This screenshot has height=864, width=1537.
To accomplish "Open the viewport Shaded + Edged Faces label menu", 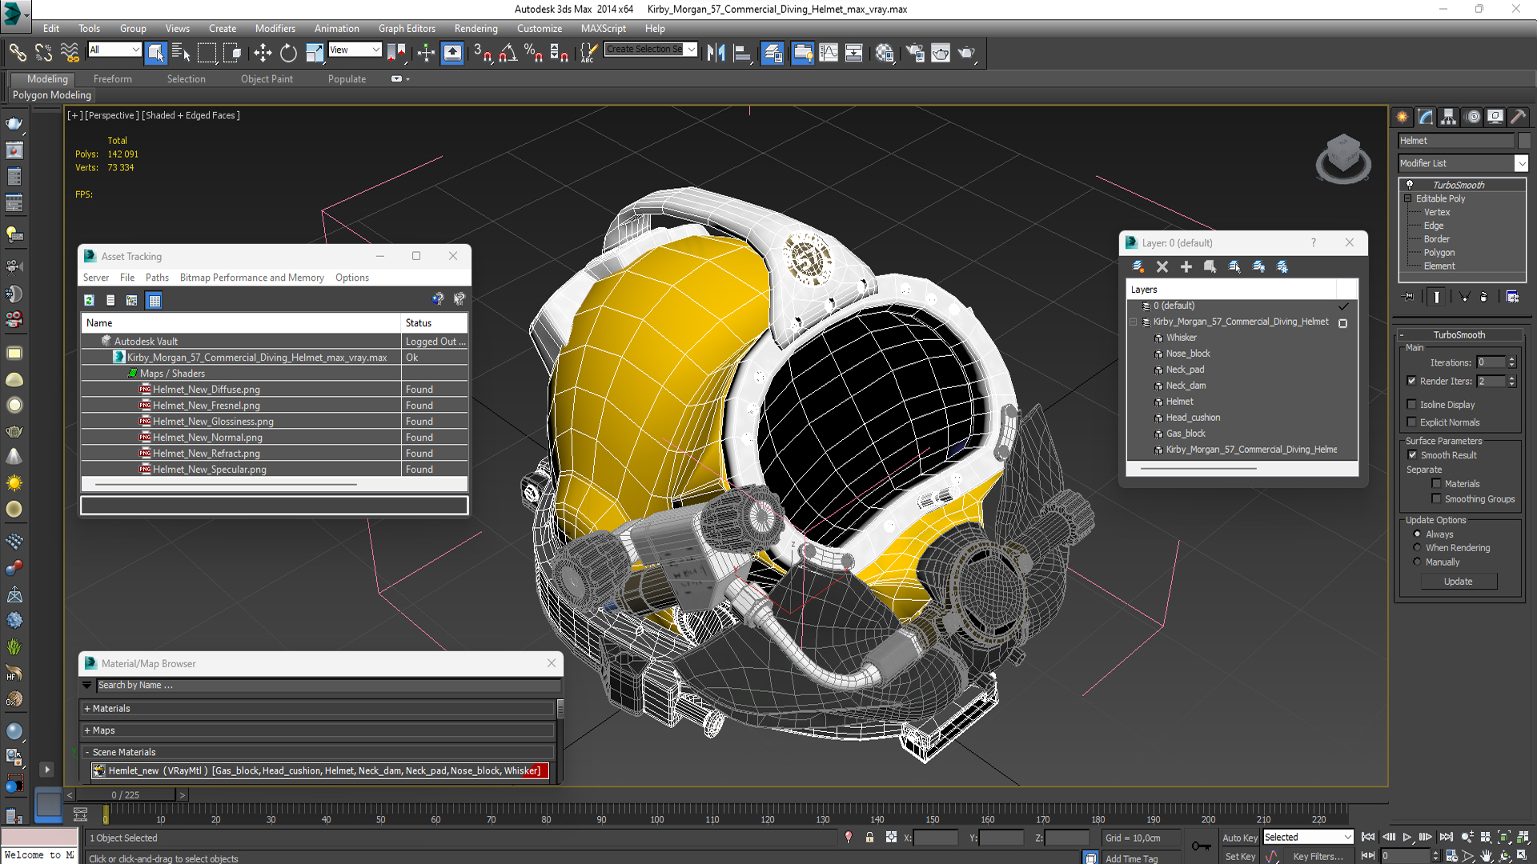I will 191,115.
